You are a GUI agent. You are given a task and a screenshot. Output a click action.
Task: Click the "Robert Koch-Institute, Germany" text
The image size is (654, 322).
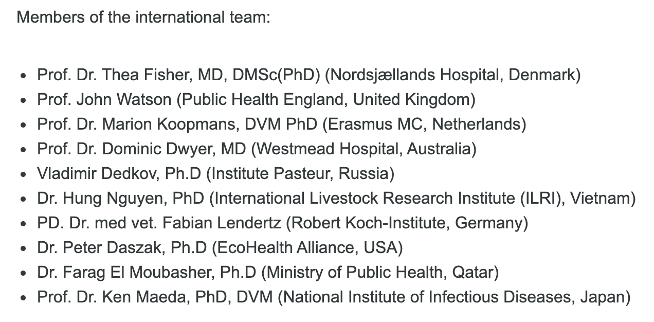pyautogui.click(x=407, y=223)
